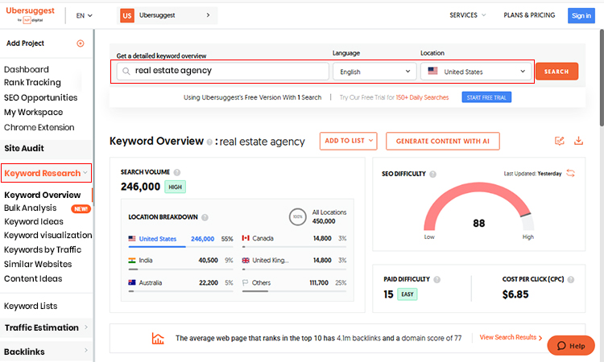The image size is (604, 362).
Task: Click the Canada flag icon
Action: [246, 238]
